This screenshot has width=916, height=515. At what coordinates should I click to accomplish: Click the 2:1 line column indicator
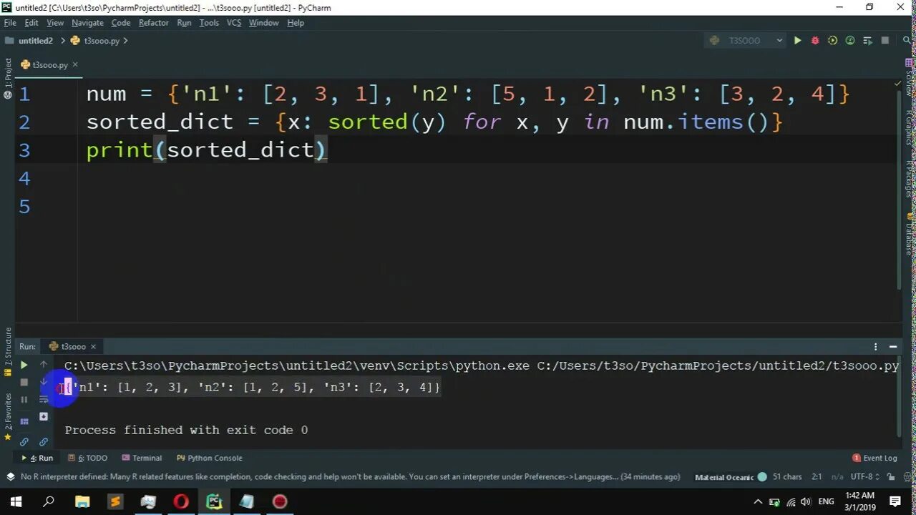pos(817,477)
